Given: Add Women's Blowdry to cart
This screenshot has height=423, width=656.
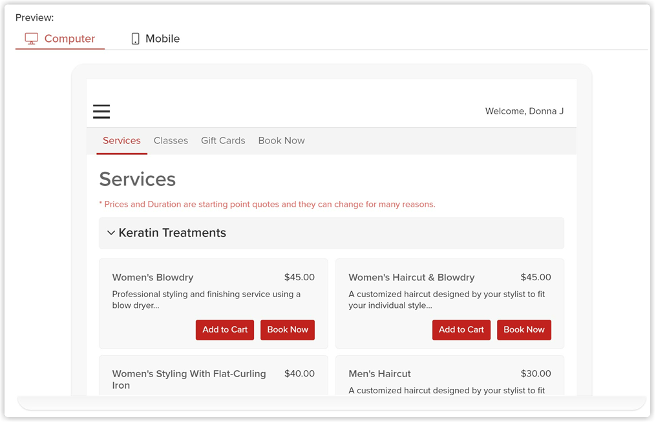Looking at the screenshot, I should click(x=225, y=330).
